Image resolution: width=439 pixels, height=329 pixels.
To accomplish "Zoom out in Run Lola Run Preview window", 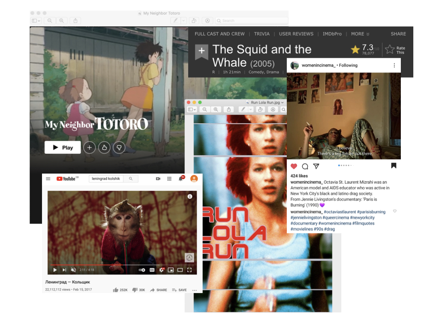I will 204,109.
